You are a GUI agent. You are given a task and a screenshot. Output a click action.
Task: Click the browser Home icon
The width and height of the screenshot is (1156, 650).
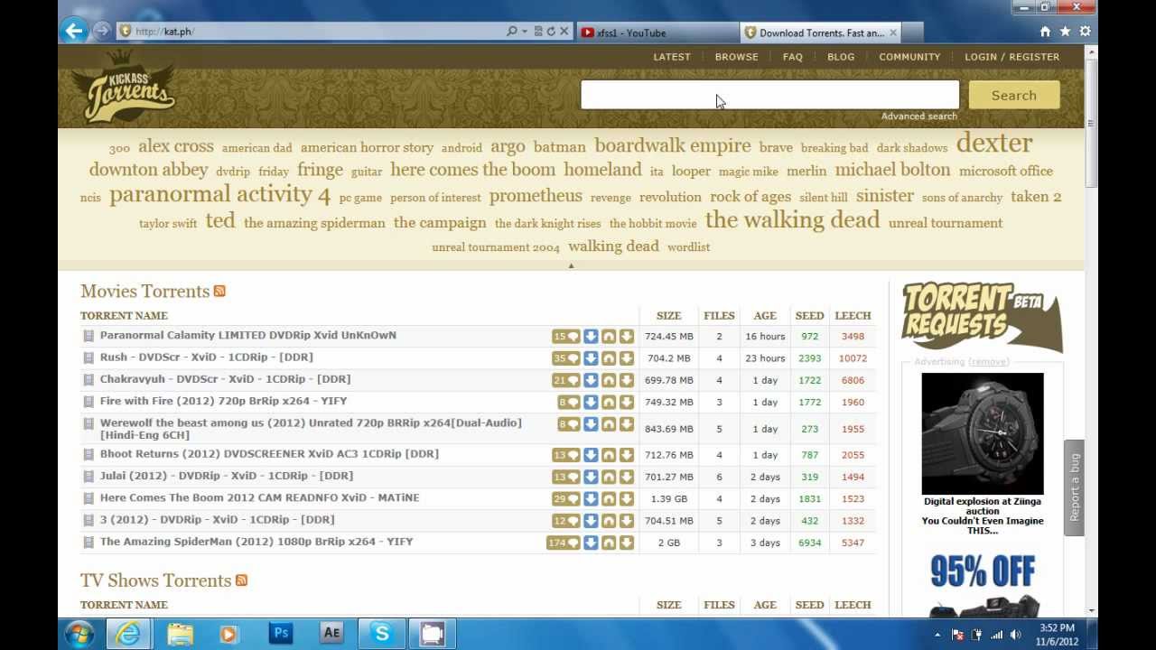pos(1045,32)
